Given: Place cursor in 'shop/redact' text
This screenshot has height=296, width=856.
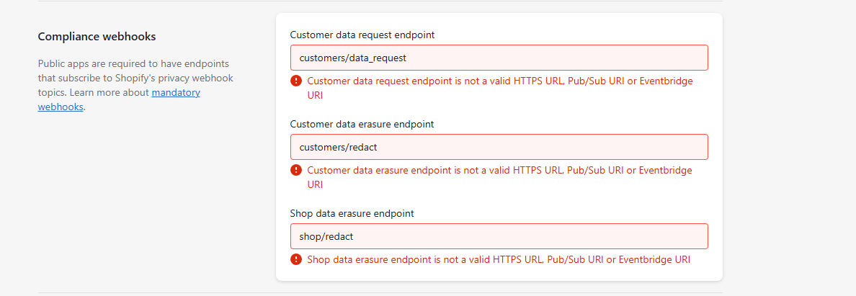Looking at the screenshot, I should [x=327, y=236].
